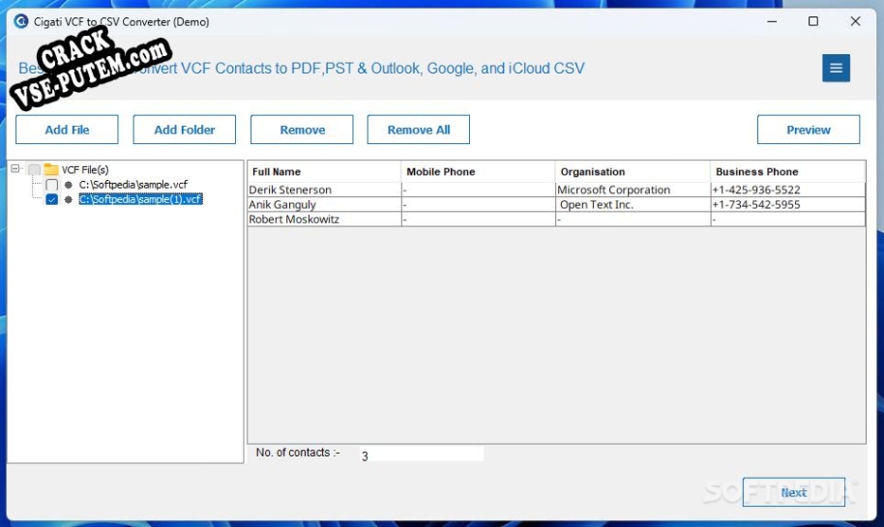
Task: Select the C:\Softpedia\sample(1).vcf tree item
Action: click(140, 199)
